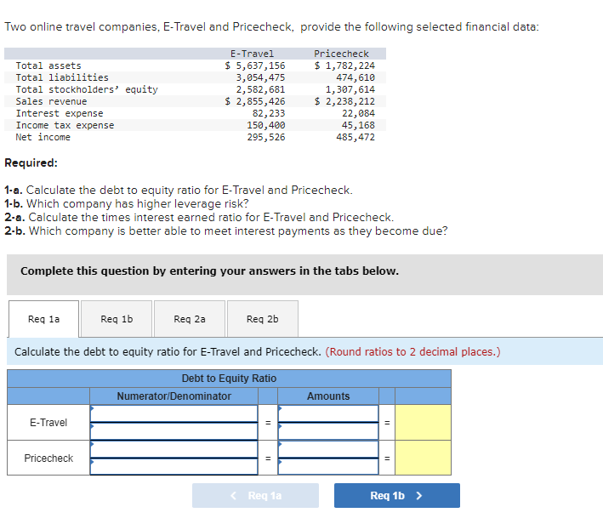Select Pricecheck yellow ratio result cell
This screenshot has height=524, width=603.
(x=423, y=458)
